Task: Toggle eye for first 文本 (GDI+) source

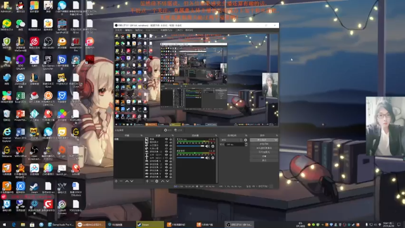Action: 166,155
